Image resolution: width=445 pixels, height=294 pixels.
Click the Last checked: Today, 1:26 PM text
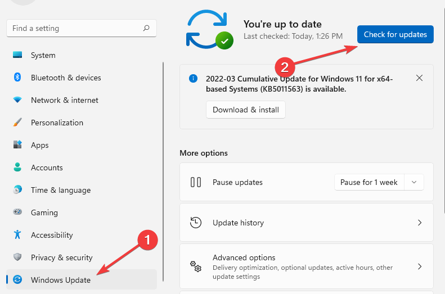coord(293,37)
